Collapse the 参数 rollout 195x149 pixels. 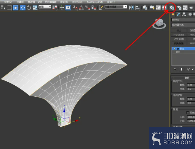(x=184, y=78)
